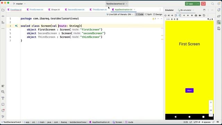Screen dimensions: 222x125
Task: Open the SecondScreen.kt tab
Action: click(75, 9)
